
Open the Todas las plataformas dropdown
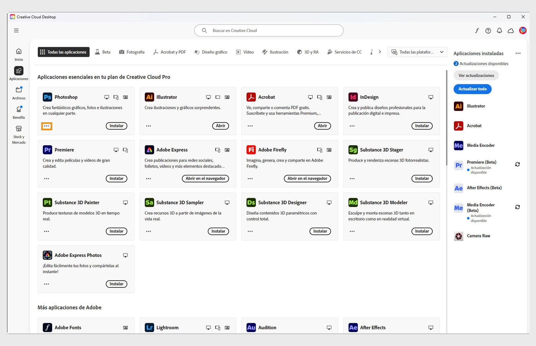pos(417,52)
